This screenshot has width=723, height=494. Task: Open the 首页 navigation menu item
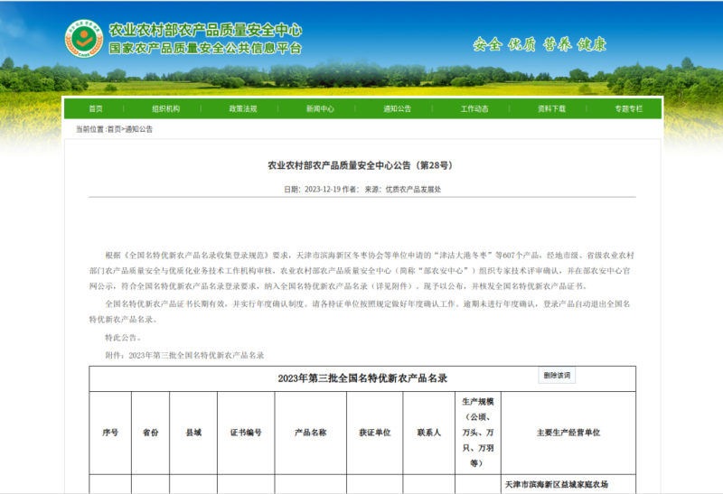[x=96, y=108]
